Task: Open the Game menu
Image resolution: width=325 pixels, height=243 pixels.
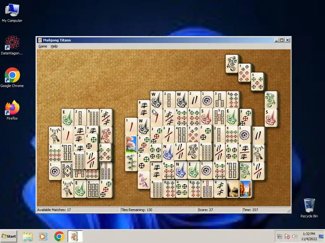Action: [43, 46]
